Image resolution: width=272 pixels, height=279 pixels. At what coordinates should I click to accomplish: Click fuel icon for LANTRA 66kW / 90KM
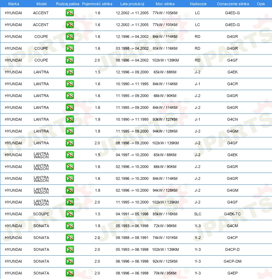coord(70,96)
